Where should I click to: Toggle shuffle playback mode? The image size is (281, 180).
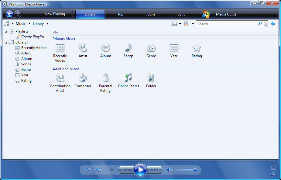tap(89, 170)
